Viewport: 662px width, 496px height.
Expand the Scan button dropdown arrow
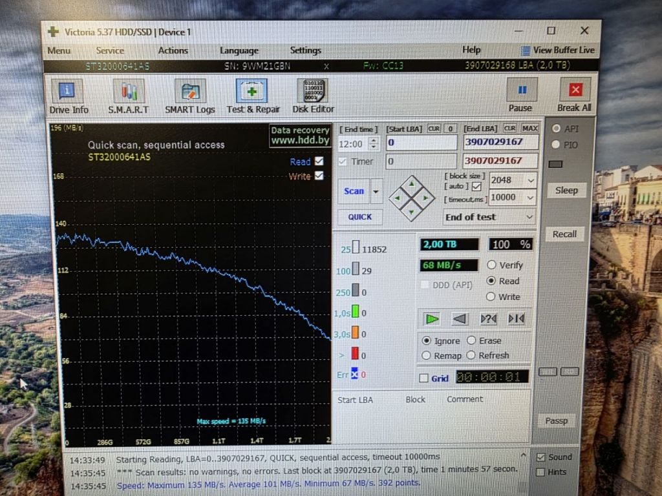pyautogui.click(x=376, y=191)
